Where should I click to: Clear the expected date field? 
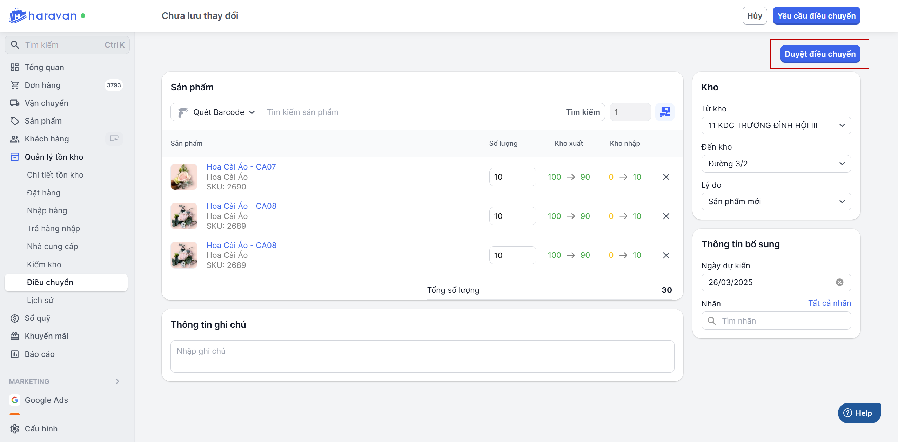(839, 282)
